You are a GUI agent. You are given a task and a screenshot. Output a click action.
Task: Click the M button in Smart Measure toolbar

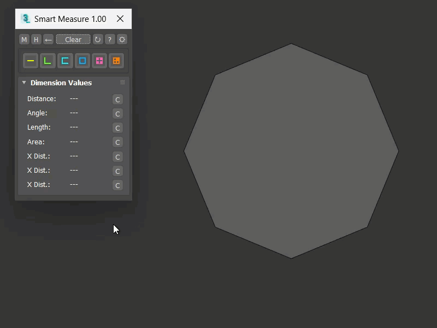pos(24,39)
